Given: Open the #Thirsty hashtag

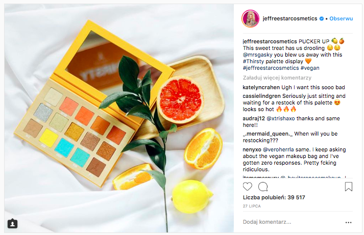Looking at the screenshot, I should (254, 61).
